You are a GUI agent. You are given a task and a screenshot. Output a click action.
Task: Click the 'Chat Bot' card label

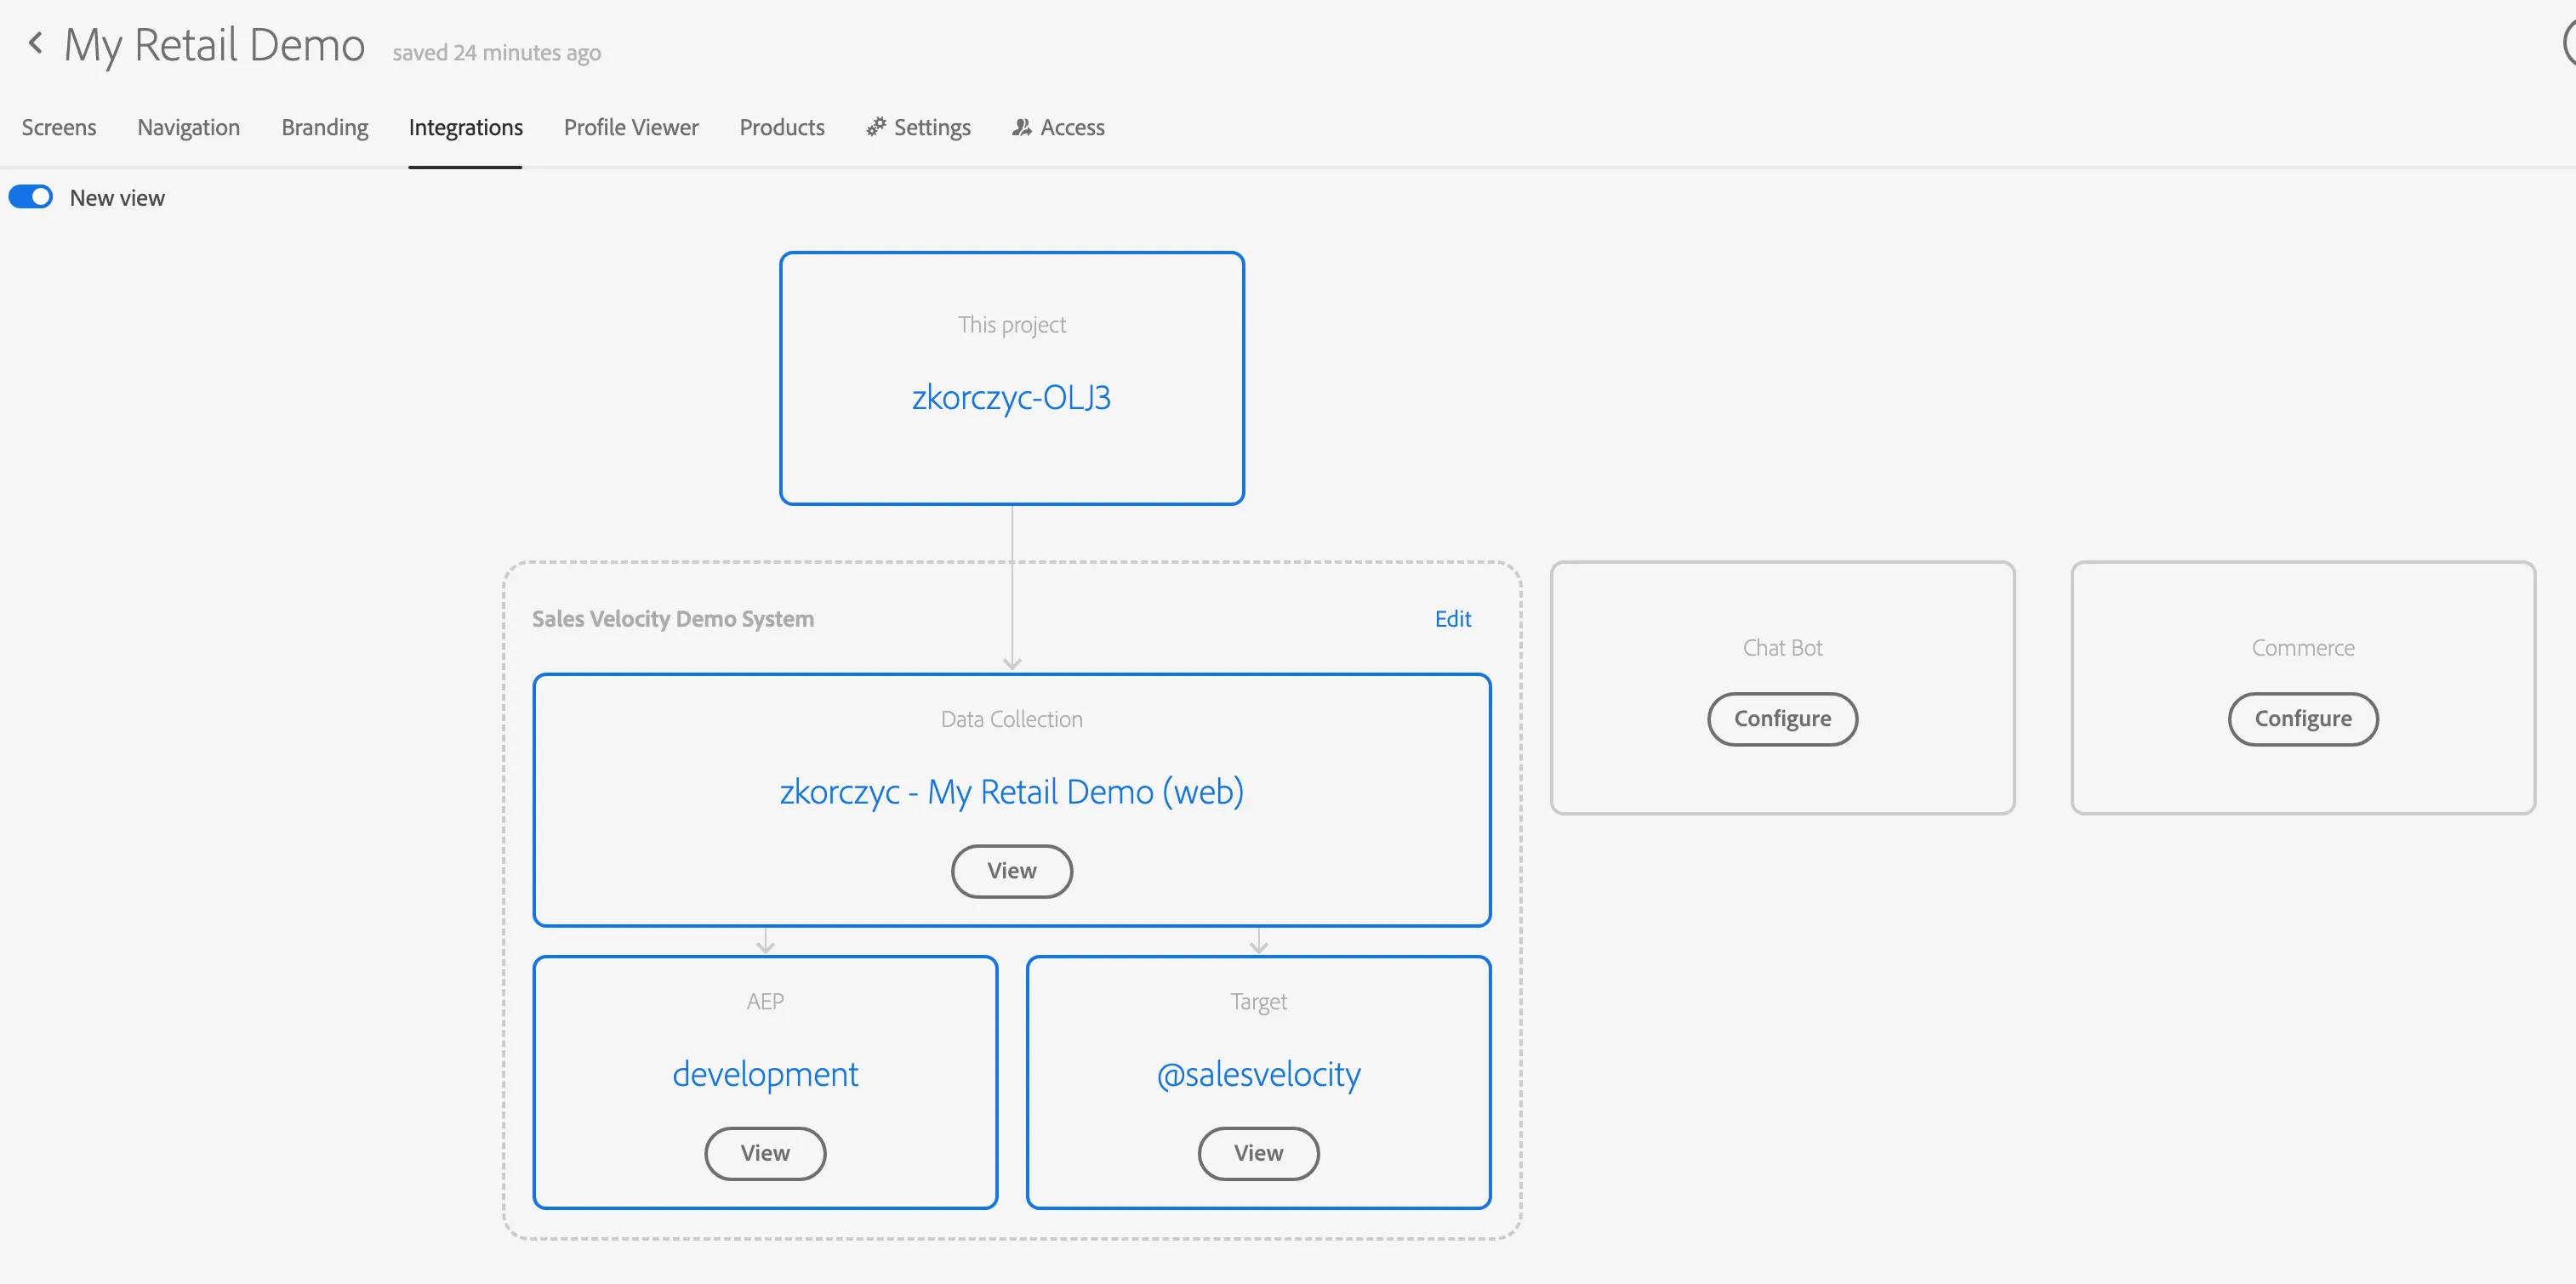pos(1782,647)
